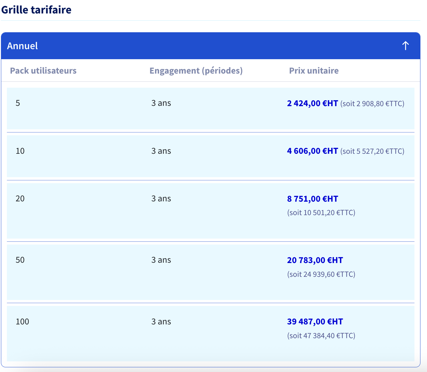Click the 2 424,00 €HT price
427x372 pixels.
312,103
